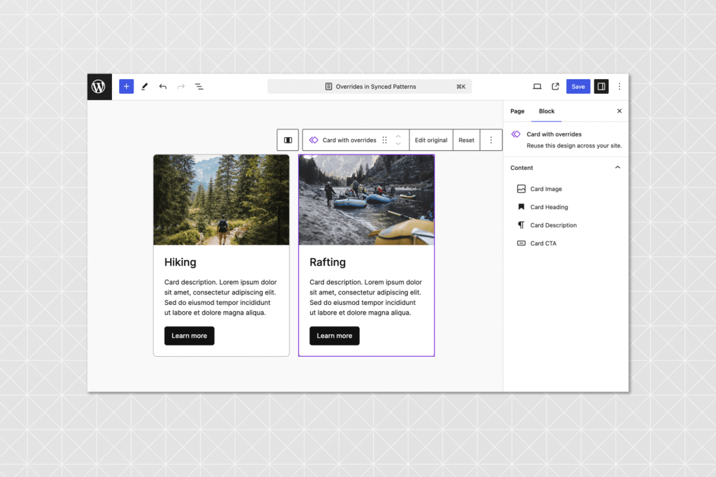Click the WordPress logo icon
Viewport: 716px width, 477px height.
point(99,87)
